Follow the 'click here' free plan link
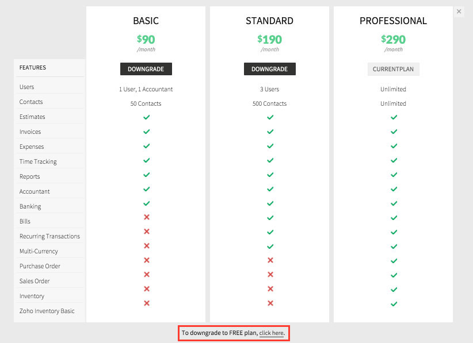473x343 pixels. pos(272,333)
